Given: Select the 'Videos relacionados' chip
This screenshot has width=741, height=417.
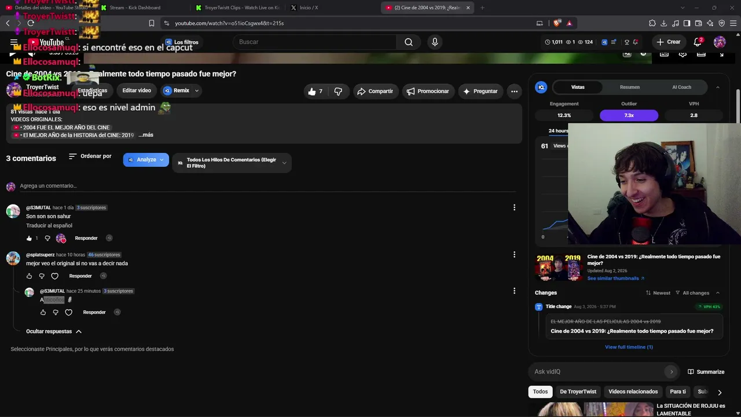Looking at the screenshot, I should click(633, 392).
